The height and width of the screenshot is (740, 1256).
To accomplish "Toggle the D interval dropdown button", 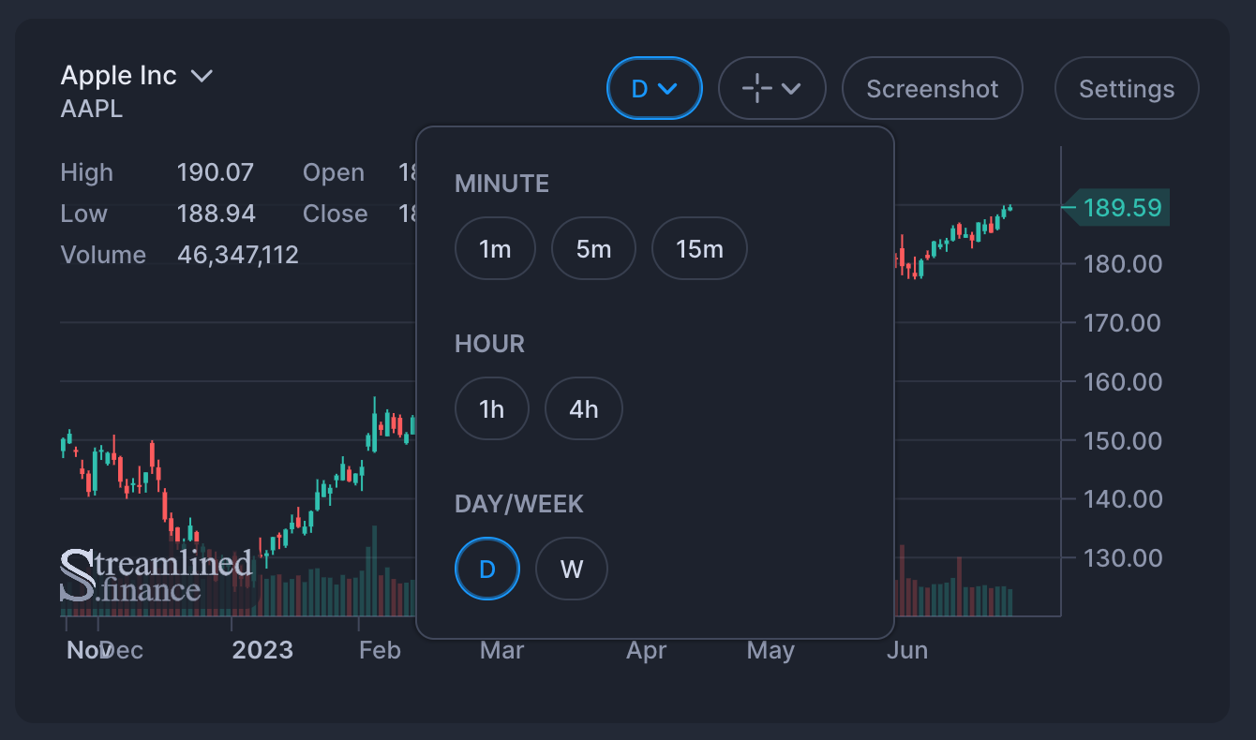I will 654,88.
